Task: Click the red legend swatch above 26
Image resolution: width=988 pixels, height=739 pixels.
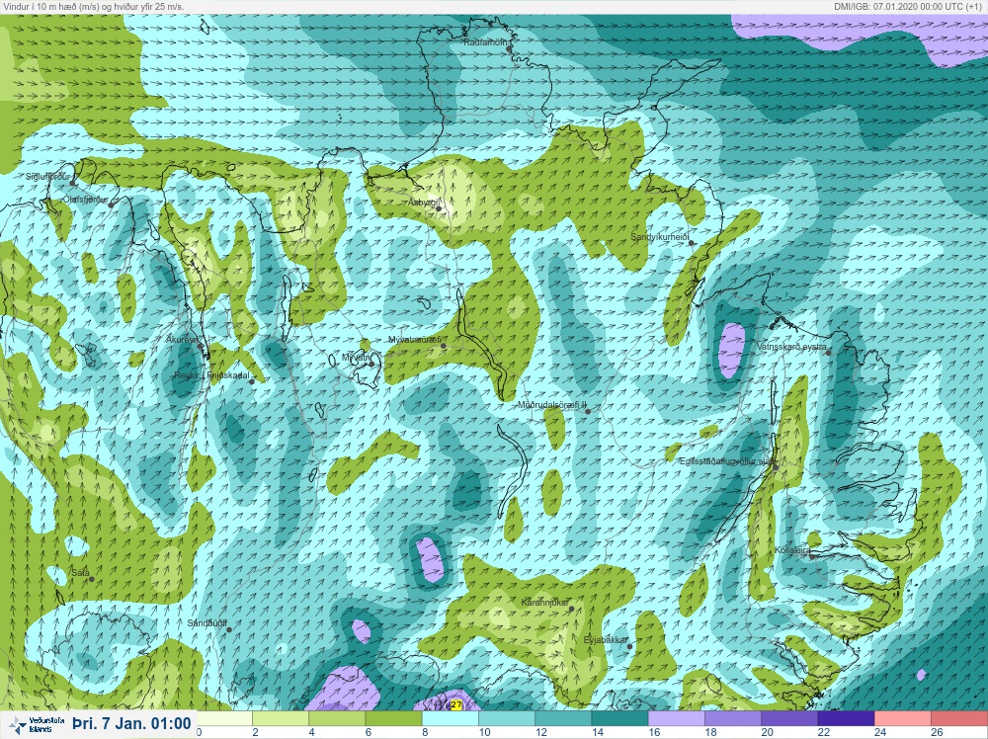Action: [959, 719]
